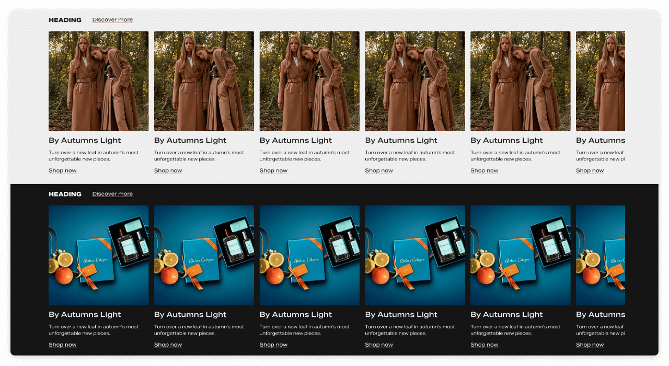Select the third Atelier Cologne gift set image
Image resolution: width=669 pixels, height=366 pixels.
(x=309, y=255)
